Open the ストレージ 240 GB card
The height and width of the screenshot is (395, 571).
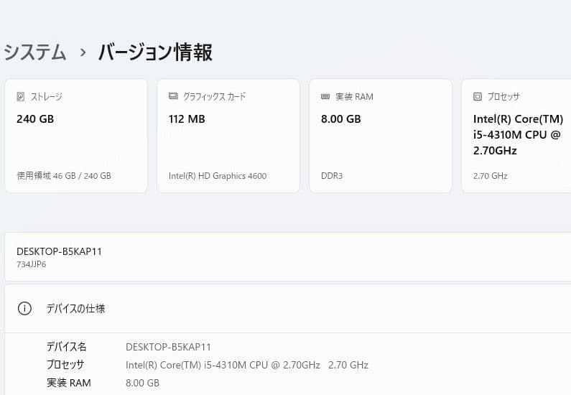point(76,136)
